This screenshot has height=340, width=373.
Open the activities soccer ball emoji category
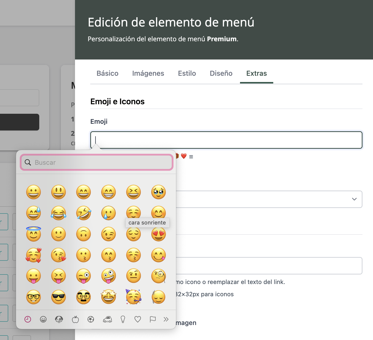[91, 319]
